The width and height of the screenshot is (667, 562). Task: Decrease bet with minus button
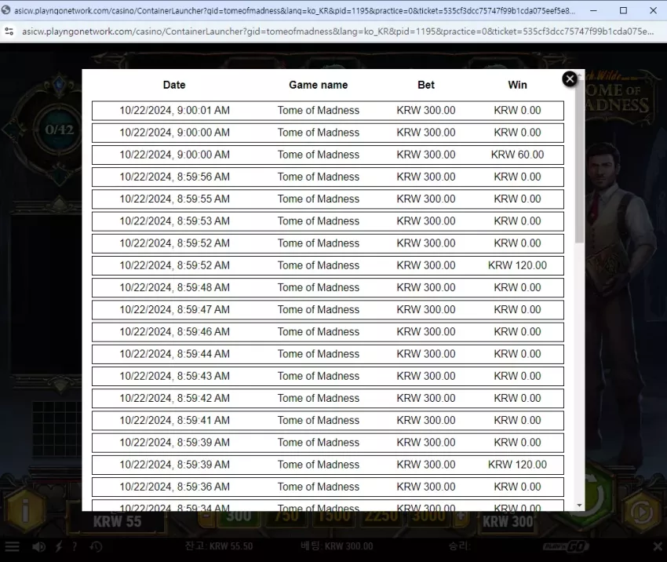[206, 517]
